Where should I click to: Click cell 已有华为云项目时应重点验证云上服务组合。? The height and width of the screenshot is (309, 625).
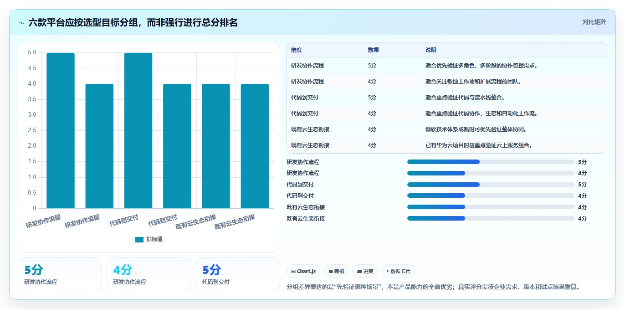coord(479,145)
